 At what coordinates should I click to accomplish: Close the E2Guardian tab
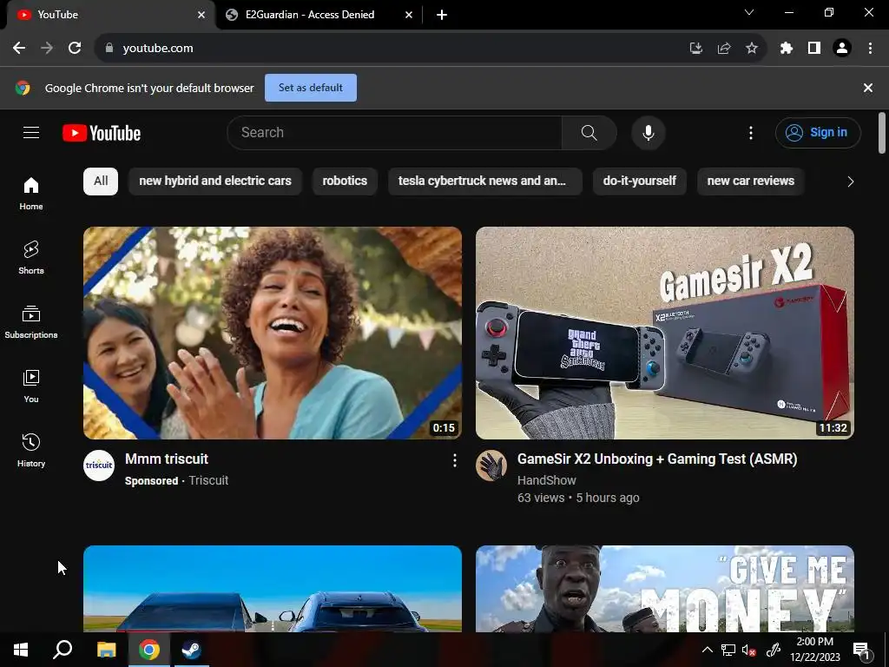409,15
